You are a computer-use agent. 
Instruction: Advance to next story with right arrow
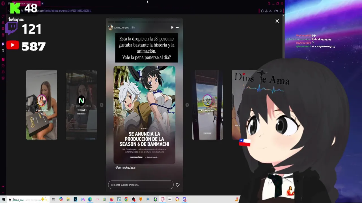[x=187, y=105]
